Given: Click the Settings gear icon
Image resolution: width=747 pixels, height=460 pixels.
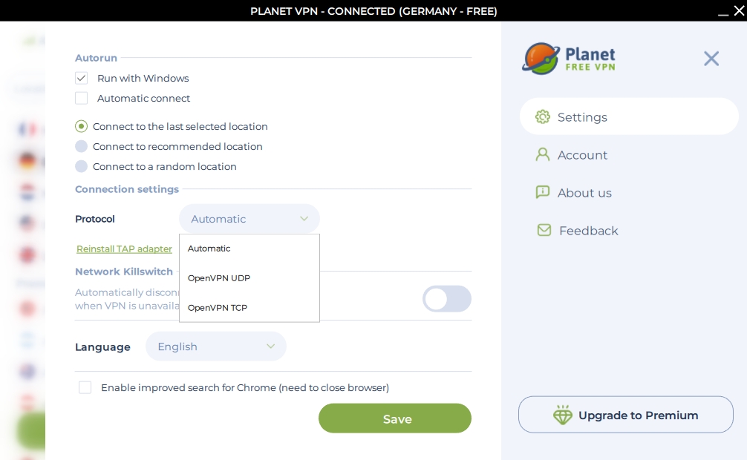Looking at the screenshot, I should 544,117.
